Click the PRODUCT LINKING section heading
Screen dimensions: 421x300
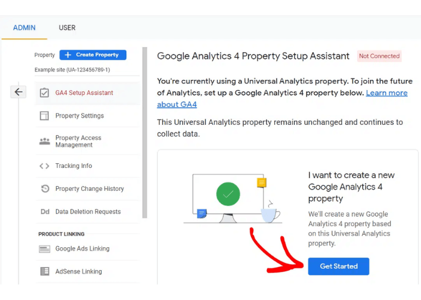pyautogui.click(x=61, y=234)
